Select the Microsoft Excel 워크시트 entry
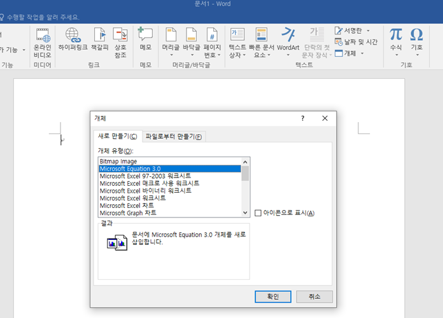This screenshot has height=318, width=443. click(170, 198)
